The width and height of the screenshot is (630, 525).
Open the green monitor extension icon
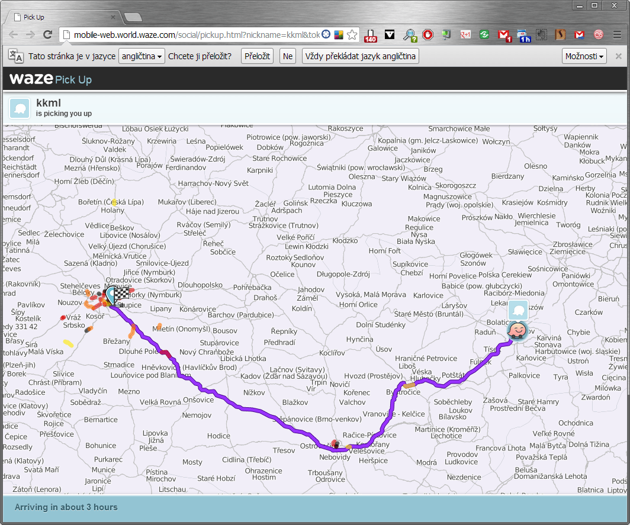tap(446, 34)
